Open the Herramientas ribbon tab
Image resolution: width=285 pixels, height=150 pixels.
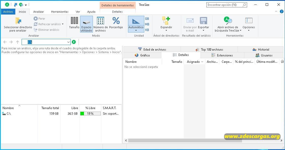[x=60, y=12]
